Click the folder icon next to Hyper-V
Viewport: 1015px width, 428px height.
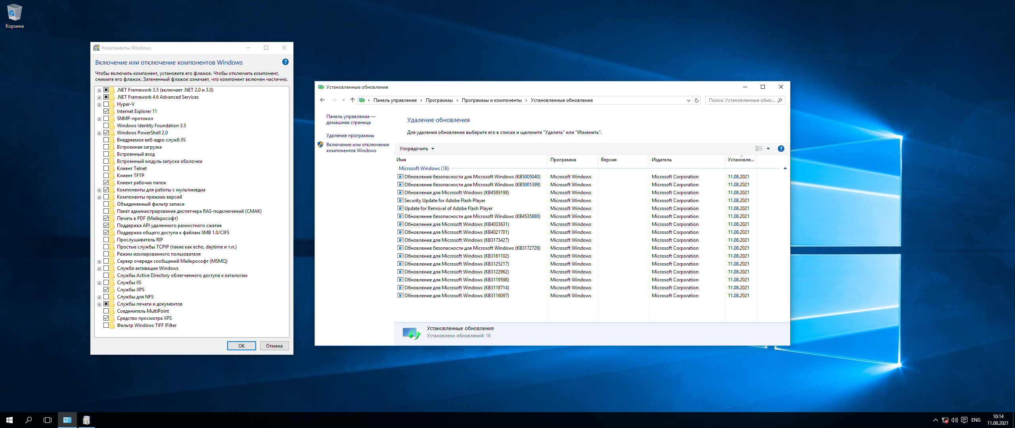pos(112,104)
